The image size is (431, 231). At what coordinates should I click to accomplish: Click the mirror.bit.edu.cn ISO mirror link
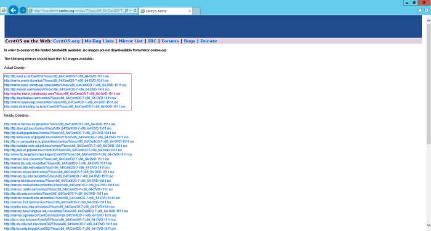tap(57, 181)
